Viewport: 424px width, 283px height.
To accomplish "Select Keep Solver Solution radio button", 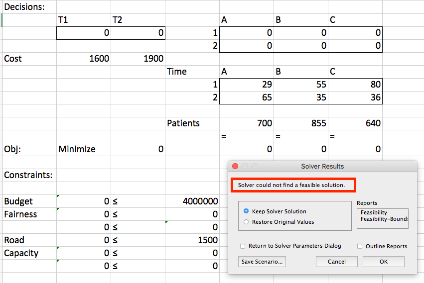I will [246, 211].
